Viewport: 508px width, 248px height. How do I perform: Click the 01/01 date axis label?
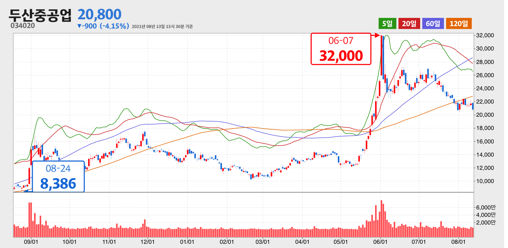(x=187, y=242)
